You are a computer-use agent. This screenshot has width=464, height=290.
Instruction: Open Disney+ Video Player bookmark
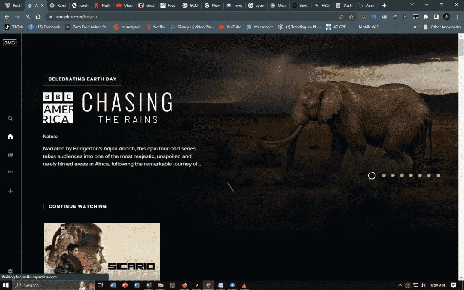(x=192, y=27)
